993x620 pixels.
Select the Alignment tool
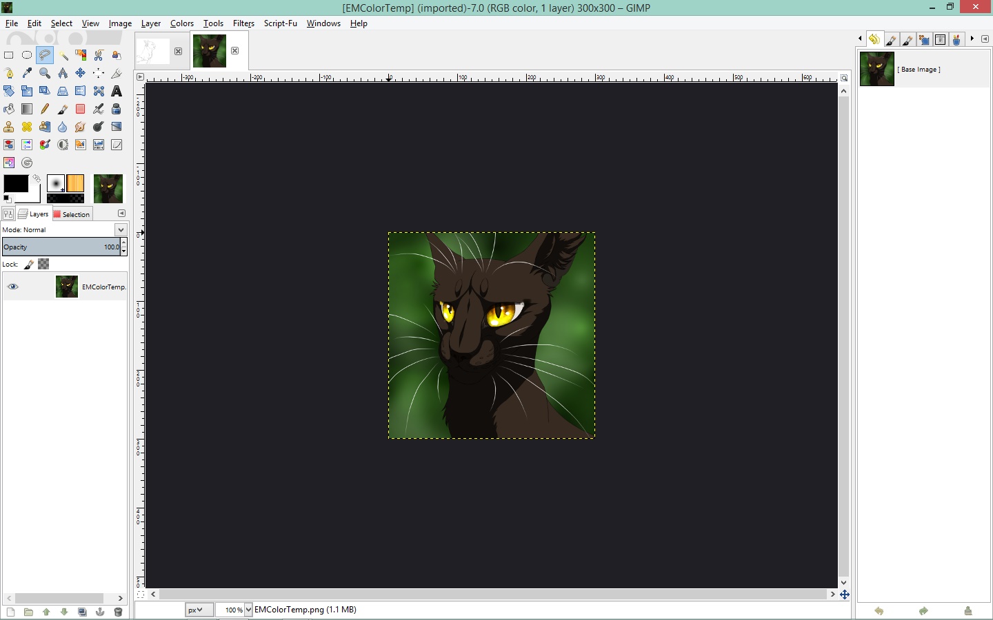tap(99, 73)
